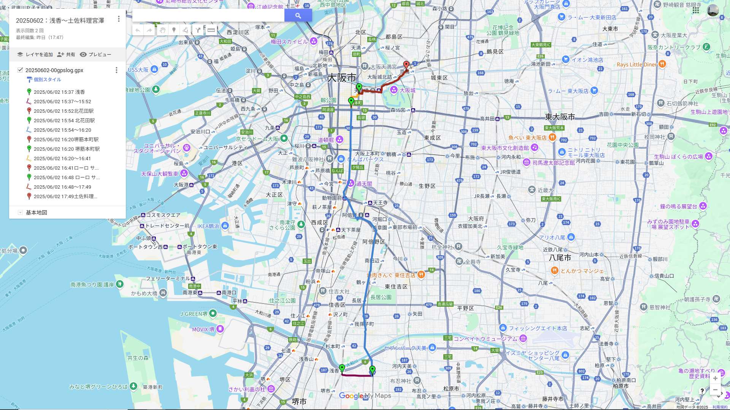
Task: Click the ユニバーサル・スタジオ・ジャパン map icon
Action: pos(186,148)
